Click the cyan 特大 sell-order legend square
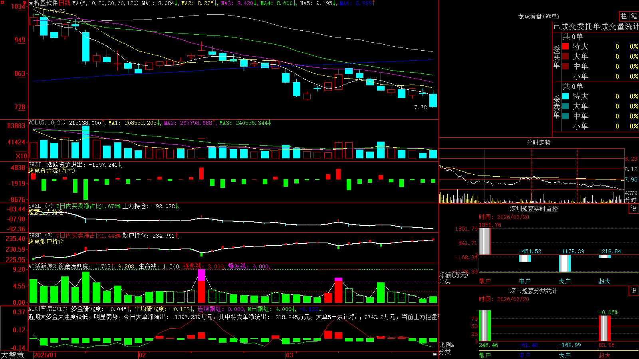Viewport: 639px width, 359px height. pyautogui.click(x=566, y=96)
